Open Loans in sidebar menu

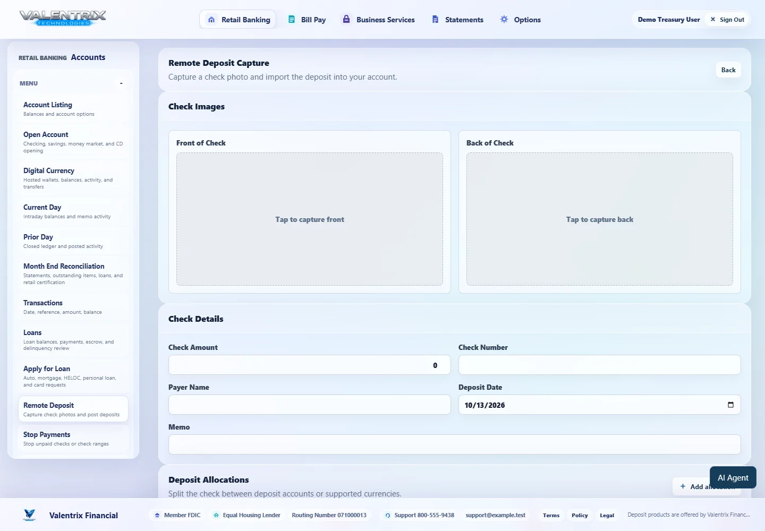(x=73, y=340)
